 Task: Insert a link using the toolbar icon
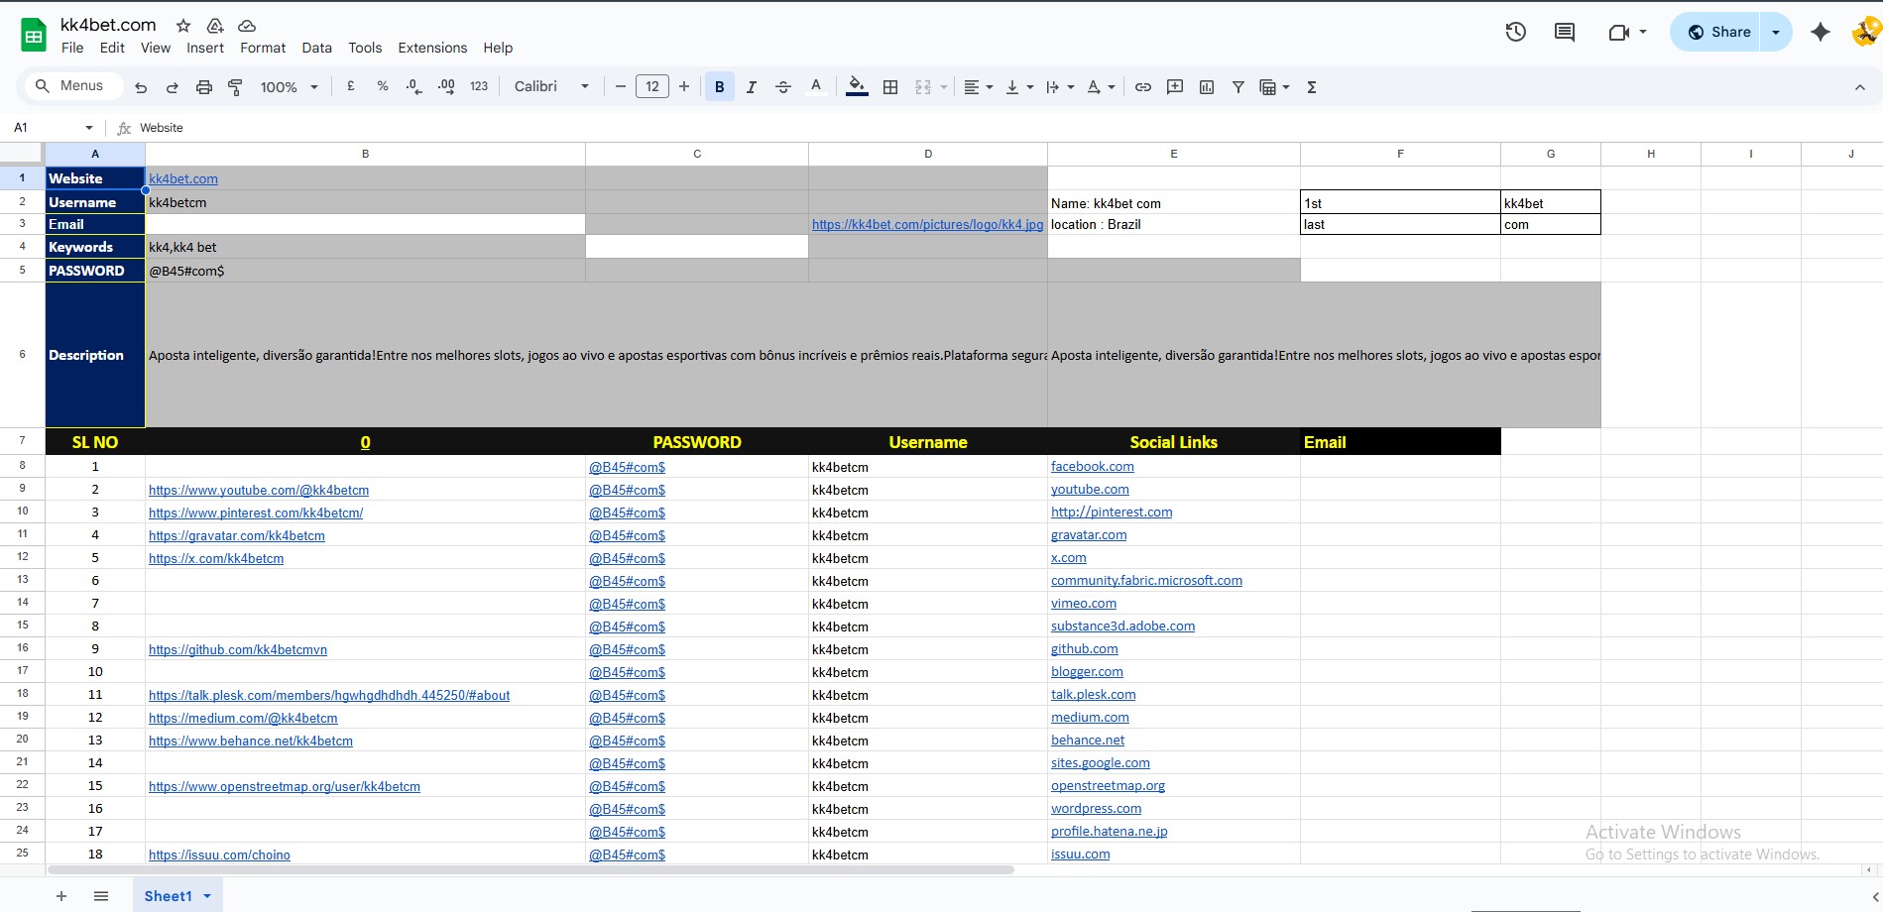[1142, 87]
